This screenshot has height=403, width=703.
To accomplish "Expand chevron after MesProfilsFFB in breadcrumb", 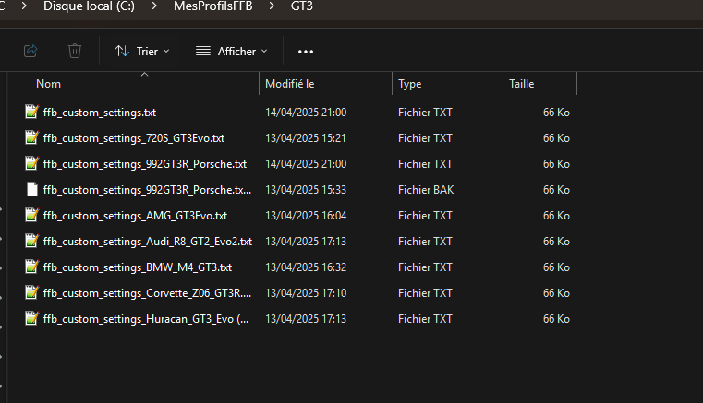I will tap(272, 6).
